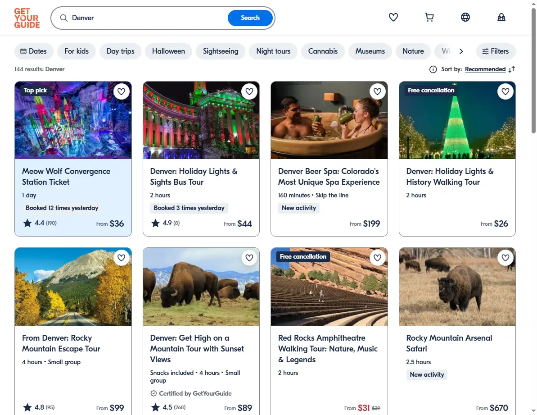Select the Sightseeing filter chip
Screen dimensions: 537x415
click(221, 51)
